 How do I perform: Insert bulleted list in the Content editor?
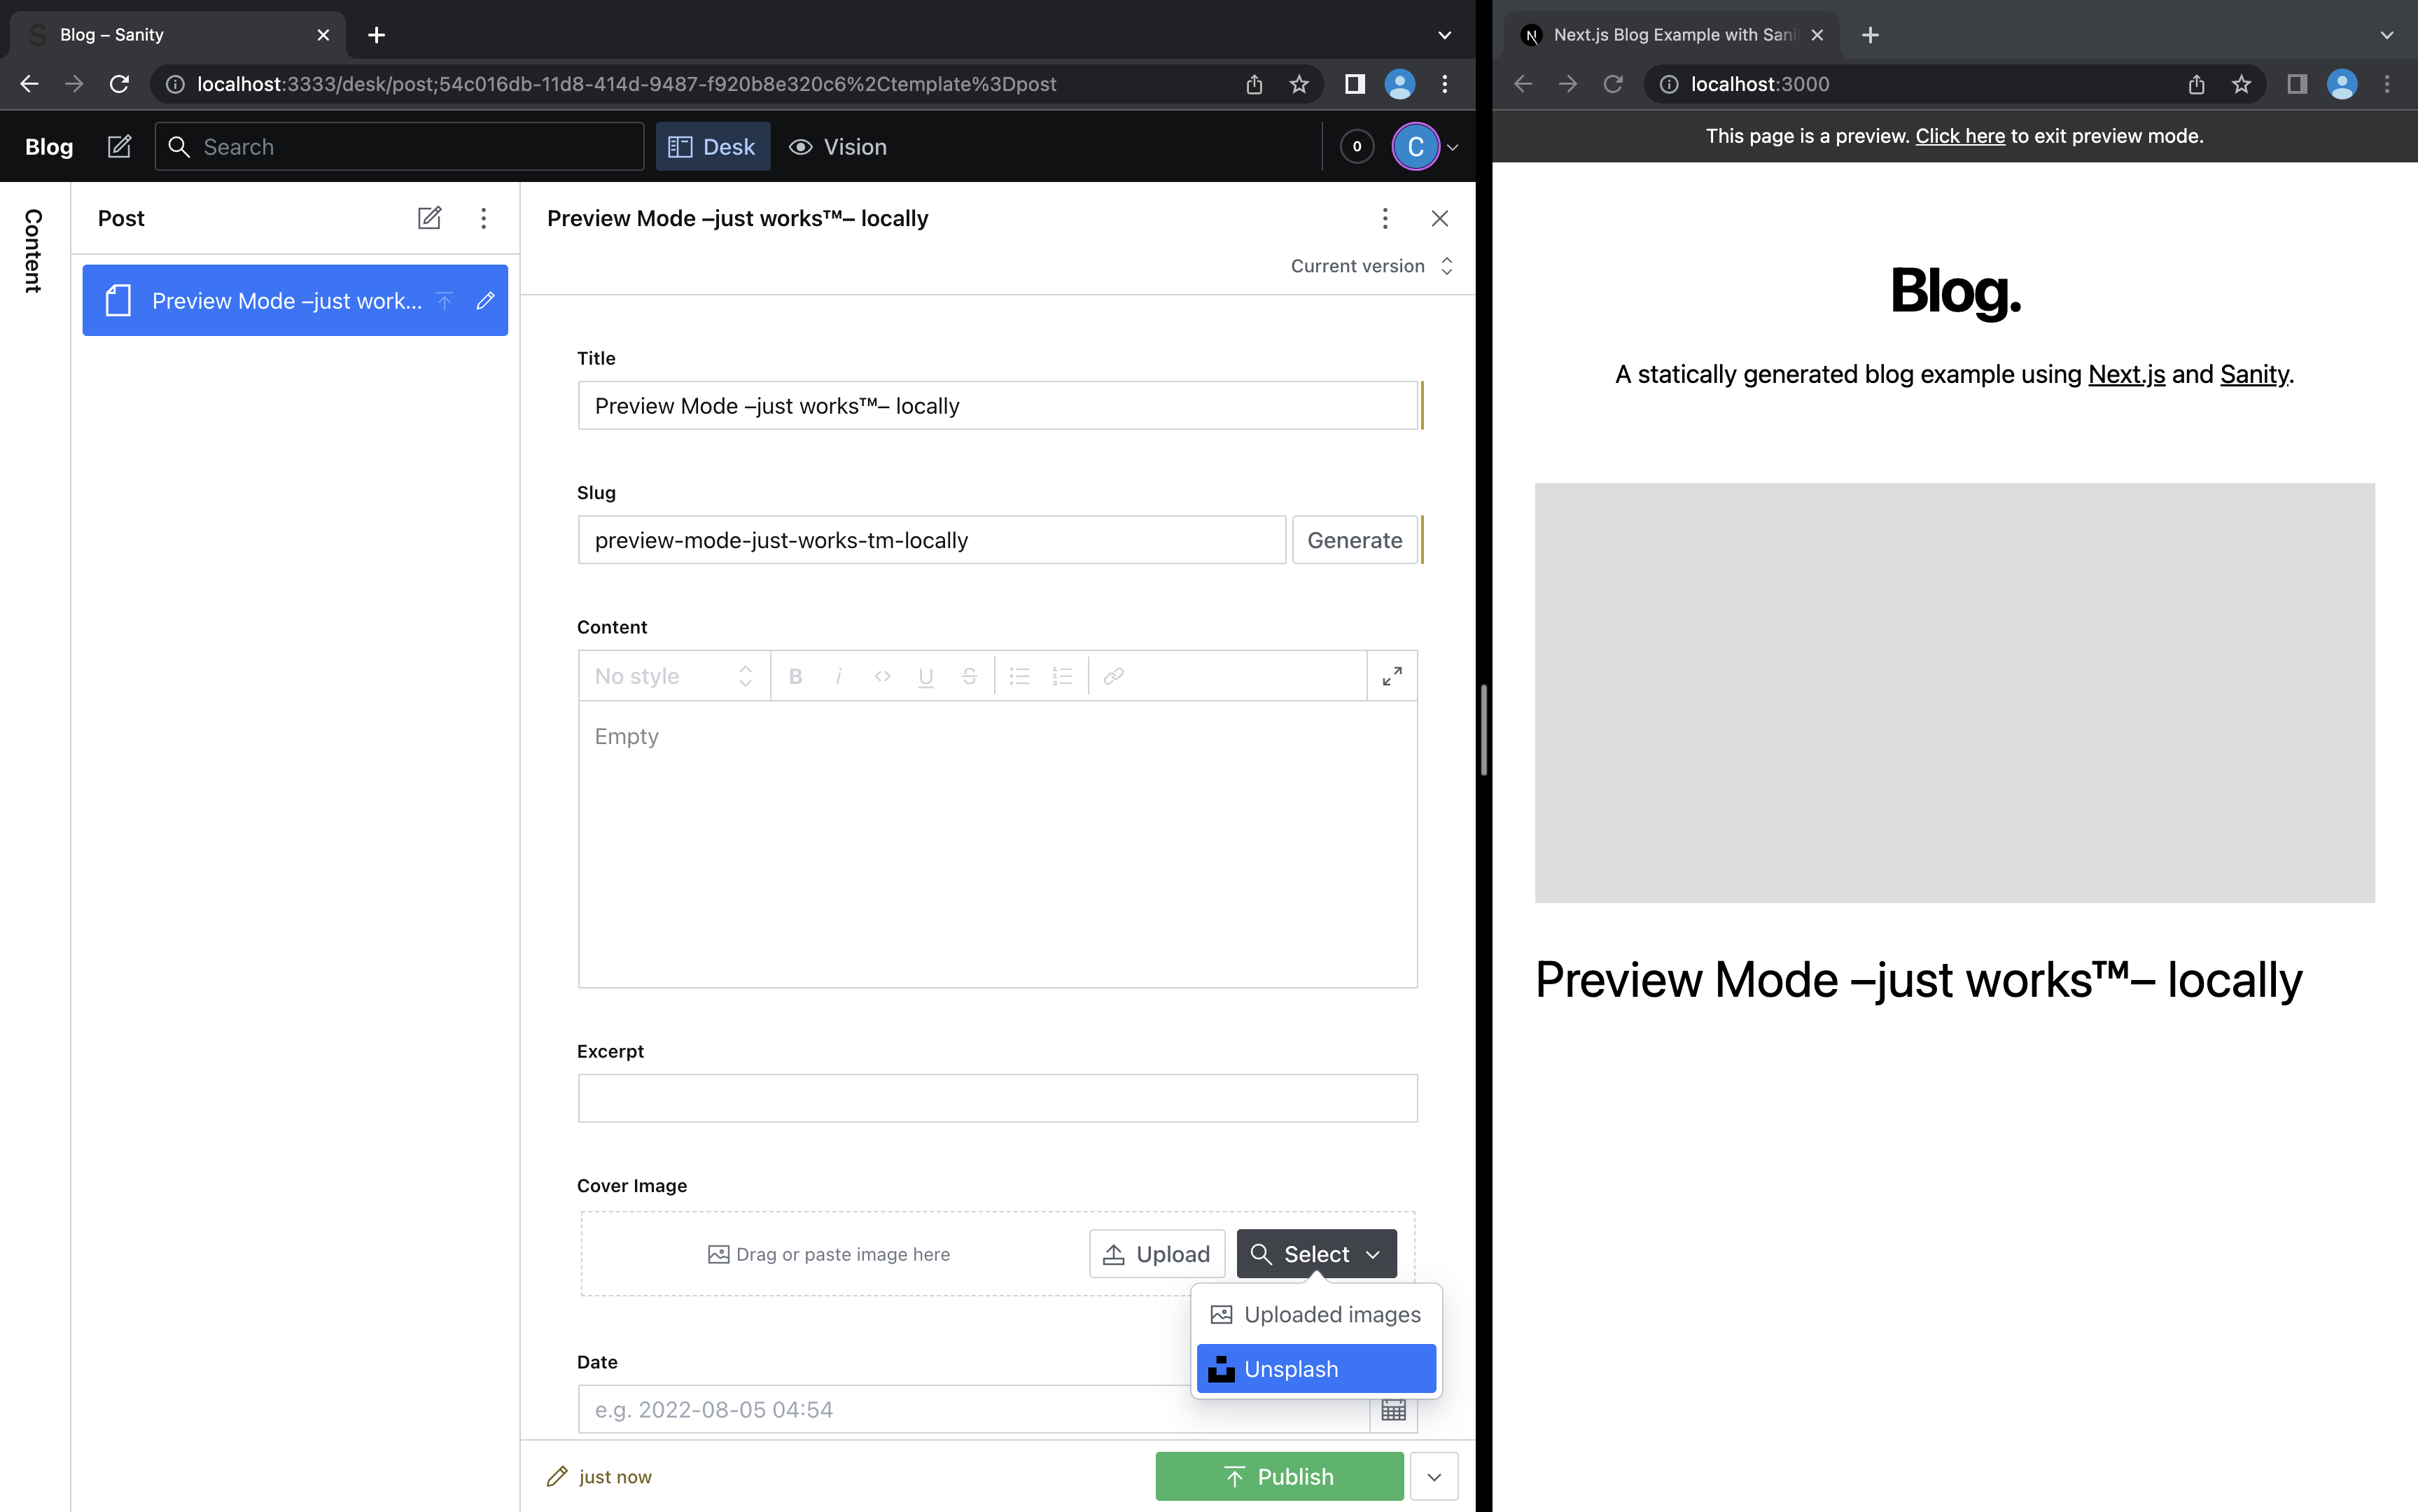point(1019,676)
